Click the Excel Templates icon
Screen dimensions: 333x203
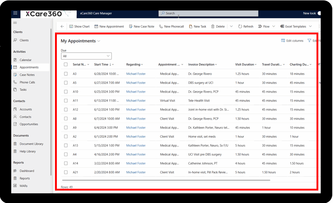282,26
